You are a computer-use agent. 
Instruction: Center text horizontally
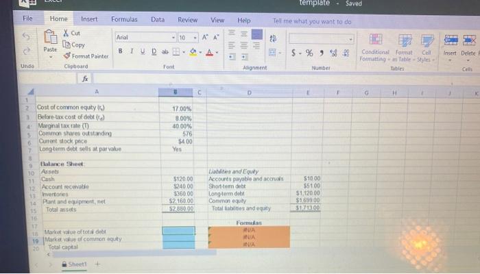[244, 46]
